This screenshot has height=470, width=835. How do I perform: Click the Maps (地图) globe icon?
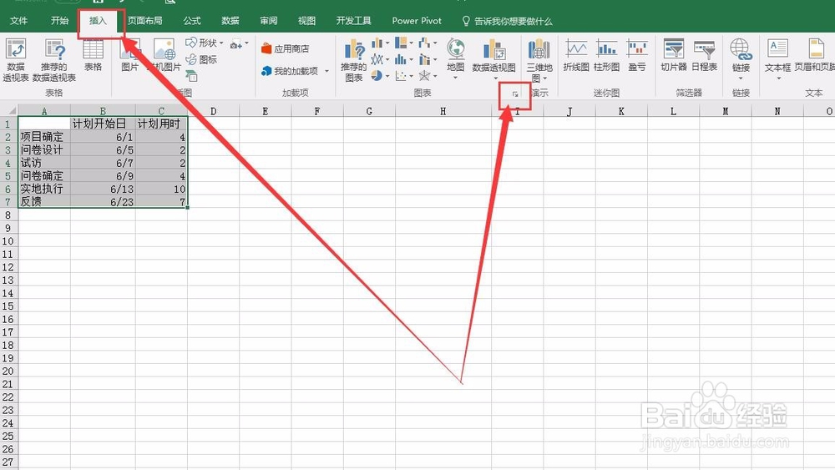456,49
